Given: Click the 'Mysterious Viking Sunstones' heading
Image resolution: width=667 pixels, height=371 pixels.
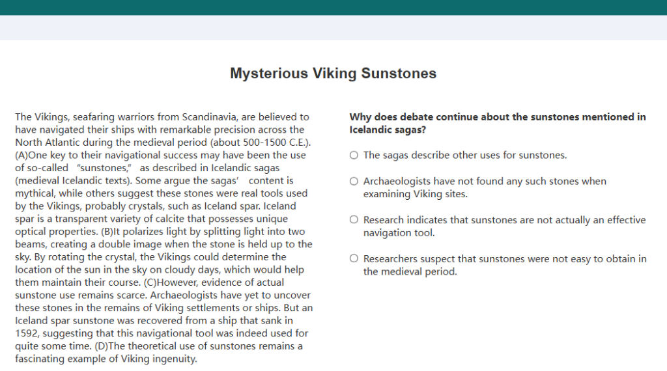Looking at the screenshot, I should pos(333,73).
